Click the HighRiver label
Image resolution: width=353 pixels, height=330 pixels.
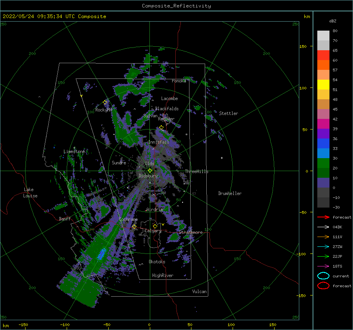(163, 275)
